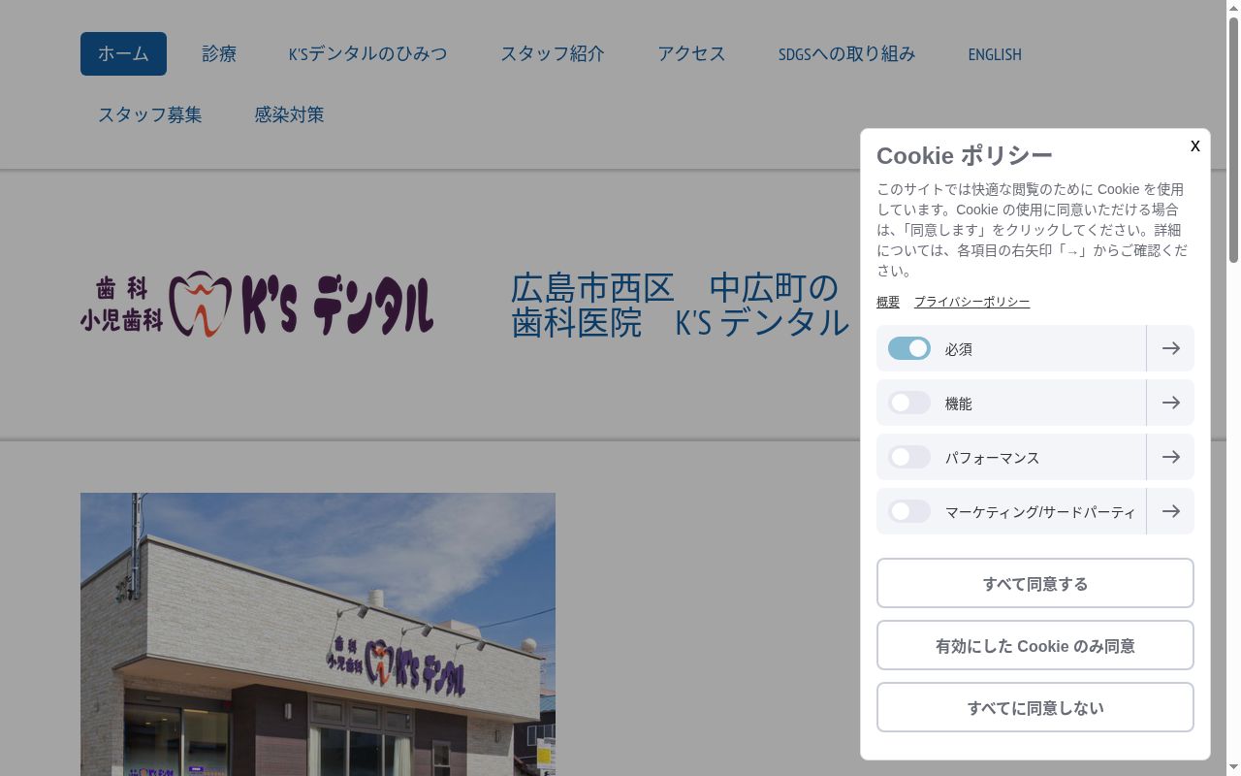The width and height of the screenshot is (1241, 776).
Task: Select the ホーム menu item
Action: (123, 53)
